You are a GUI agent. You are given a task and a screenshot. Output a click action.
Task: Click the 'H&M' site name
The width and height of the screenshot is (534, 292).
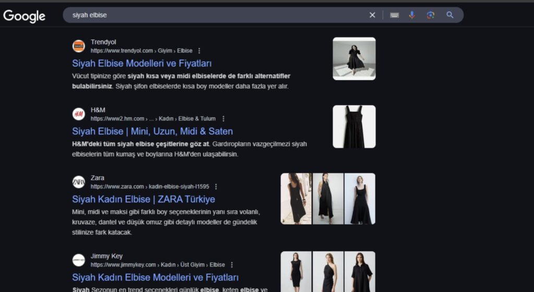pos(98,110)
